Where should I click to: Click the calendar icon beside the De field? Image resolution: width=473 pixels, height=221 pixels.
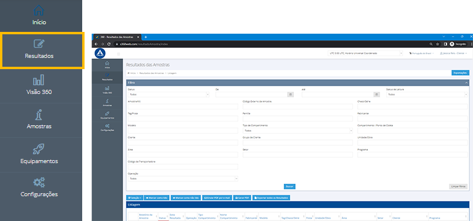pyautogui.click(x=290, y=95)
